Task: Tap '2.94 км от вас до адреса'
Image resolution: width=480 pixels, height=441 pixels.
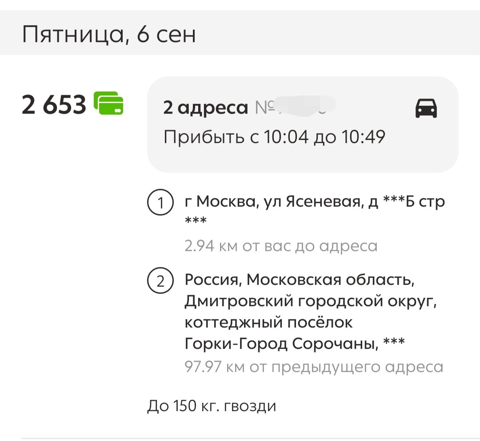Action: [281, 246]
